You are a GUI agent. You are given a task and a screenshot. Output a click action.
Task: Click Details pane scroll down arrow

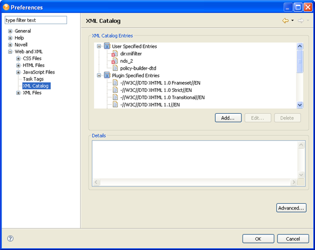click(x=301, y=175)
